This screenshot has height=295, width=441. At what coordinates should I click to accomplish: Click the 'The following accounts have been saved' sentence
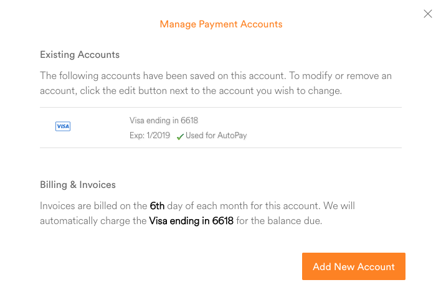pos(163,76)
